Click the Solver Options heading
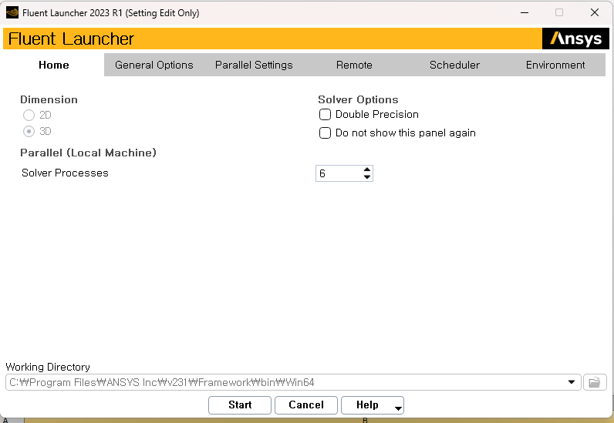The height and width of the screenshot is (423, 614). (x=358, y=99)
